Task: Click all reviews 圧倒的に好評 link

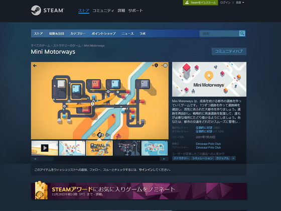Action: point(204,132)
